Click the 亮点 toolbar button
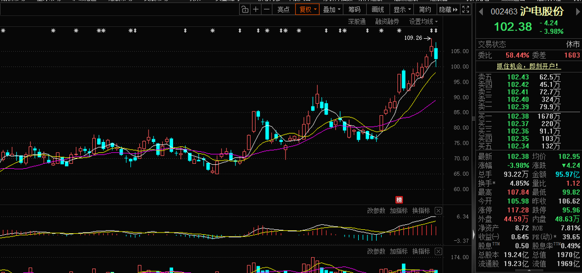582x273 pixels. coord(283,10)
